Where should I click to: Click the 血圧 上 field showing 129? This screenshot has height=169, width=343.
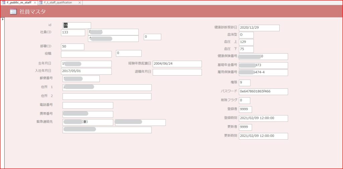246,42
